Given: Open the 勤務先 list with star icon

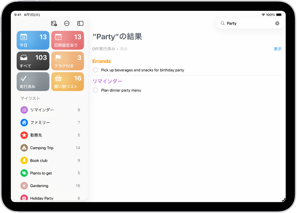Looking at the screenshot, I should coord(24,135).
